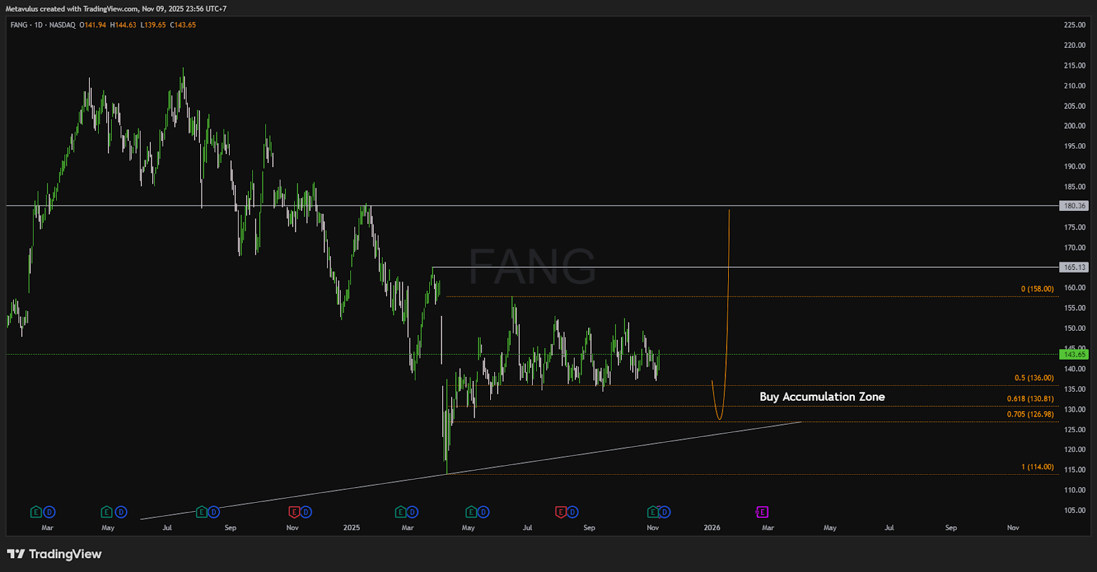Click the TradingView logo at bottom left
The height and width of the screenshot is (572, 1097).
[x=54, y=554]
